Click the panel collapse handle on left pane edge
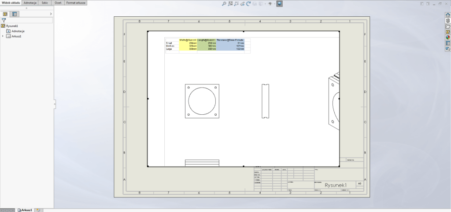The image size is (451, 212). click(55, 104)
